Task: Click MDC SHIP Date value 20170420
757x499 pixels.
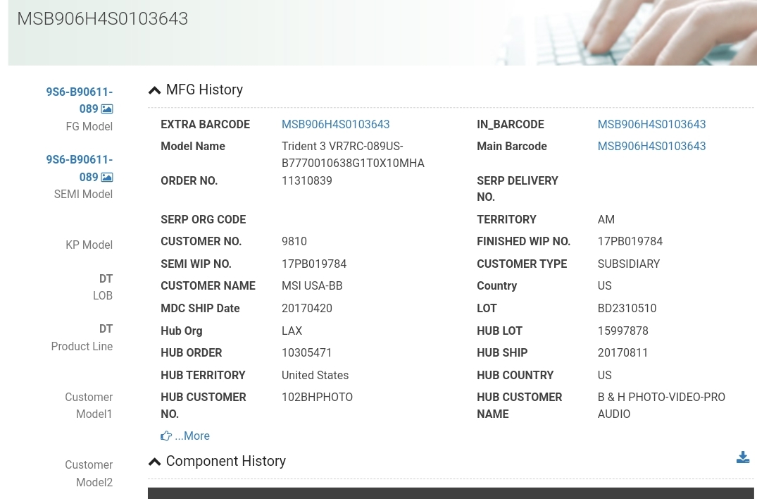Action: pos(307,308)
